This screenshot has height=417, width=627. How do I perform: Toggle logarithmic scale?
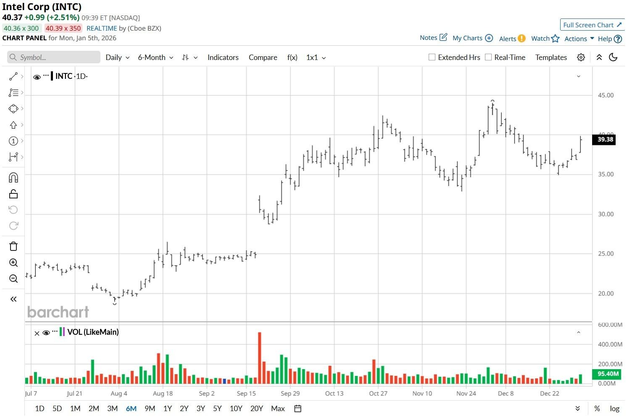pyautogui.click(x=615, y=409)
